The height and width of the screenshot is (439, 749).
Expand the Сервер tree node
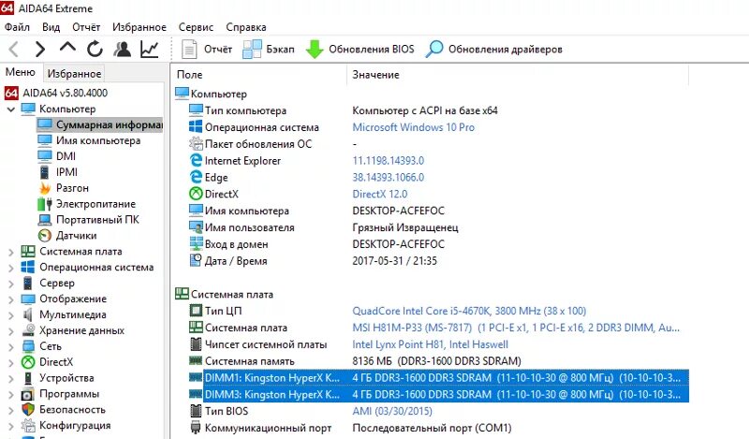coord(11,284)
